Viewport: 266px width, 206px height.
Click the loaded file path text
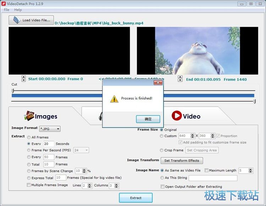(99, 23)
